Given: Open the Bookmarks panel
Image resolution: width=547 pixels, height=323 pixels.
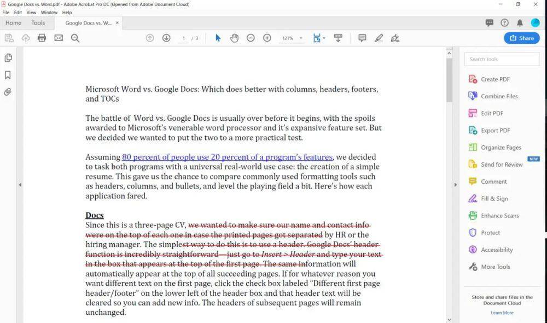Looking at the screenshot, I should tap(8, 75).
